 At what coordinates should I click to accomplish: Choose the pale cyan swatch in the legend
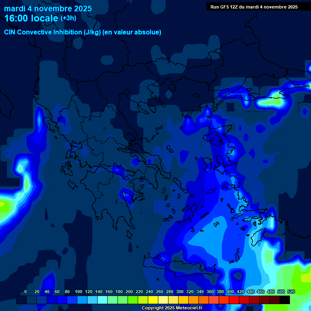(x=102, y=300)
